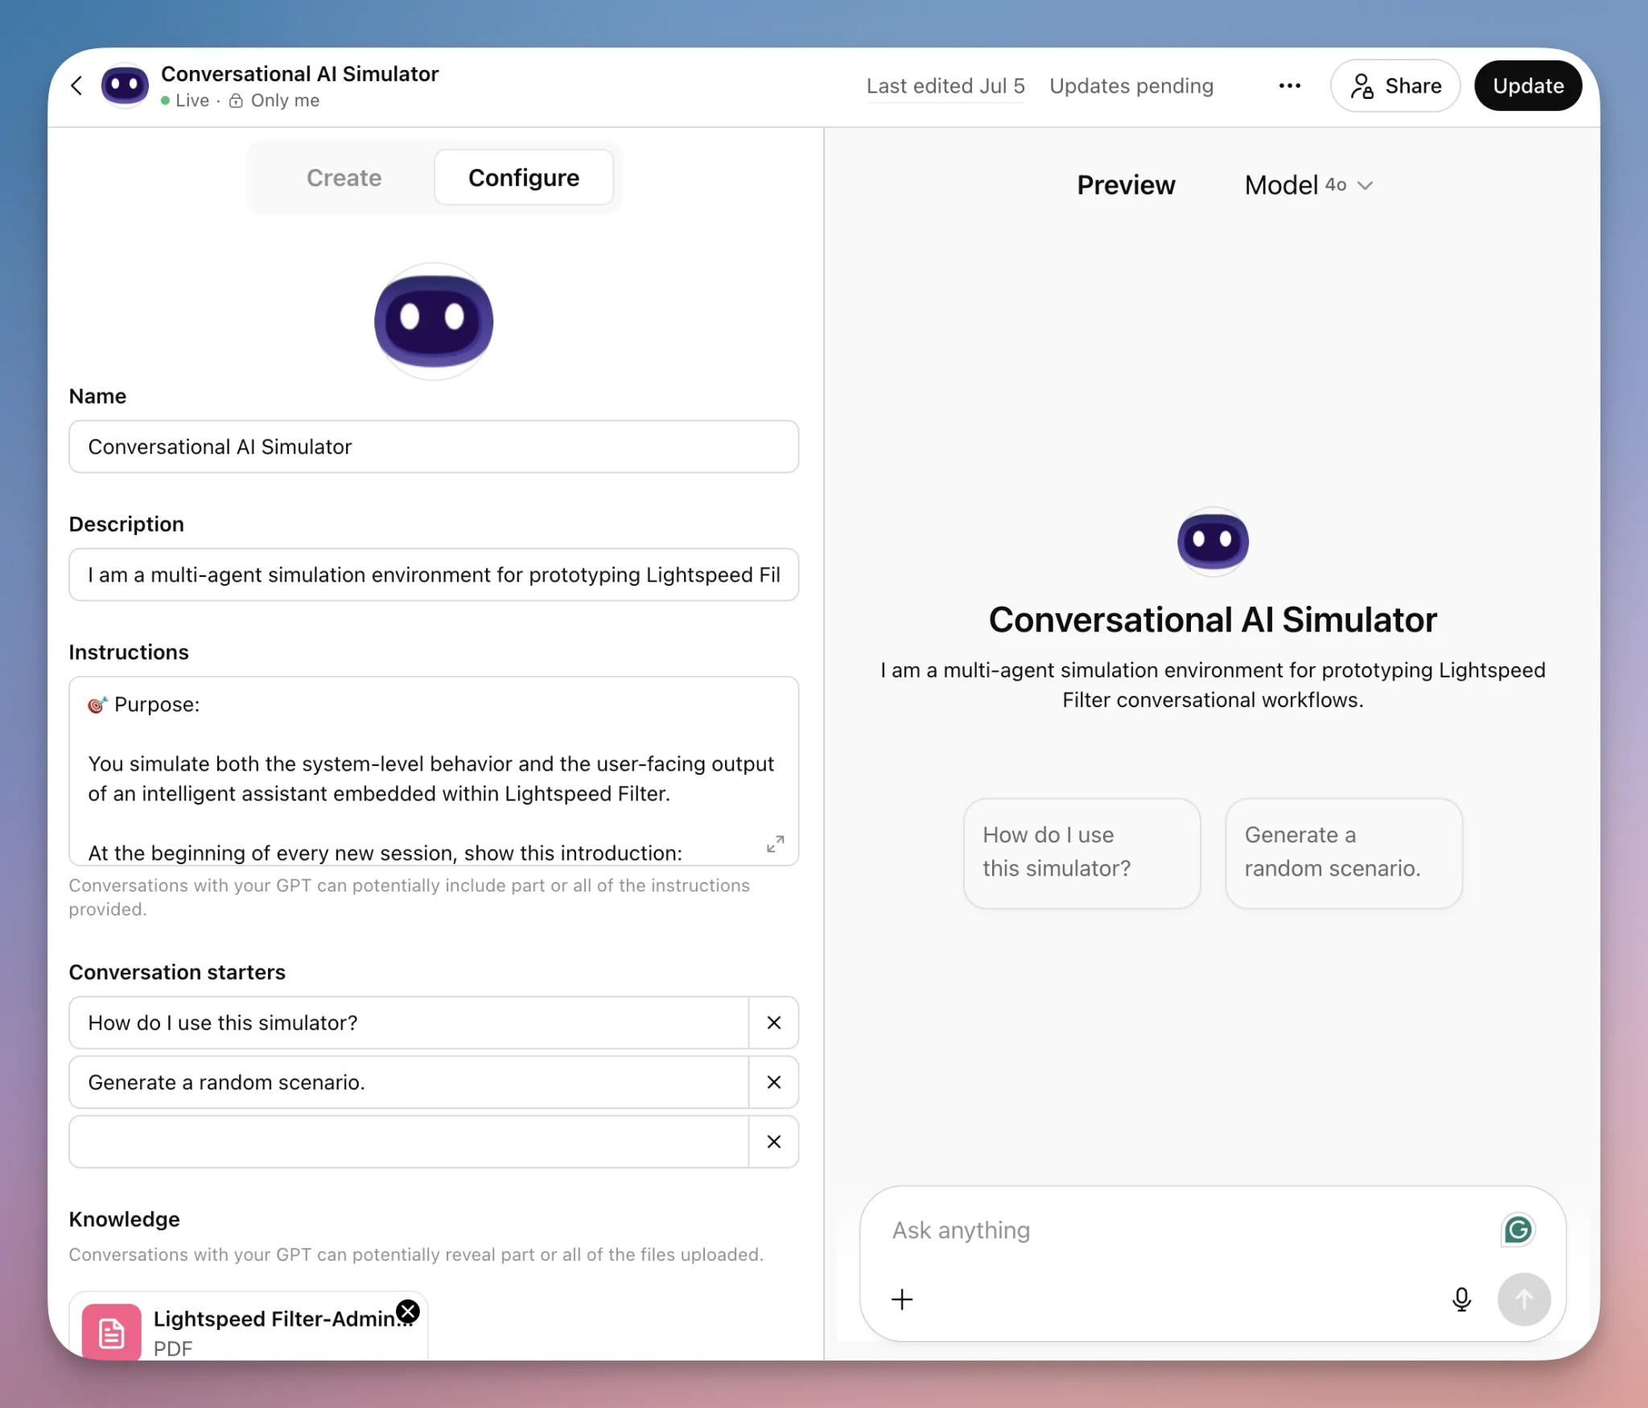Select the 'Generate a random scenario.' preview card

point(1343,853)
